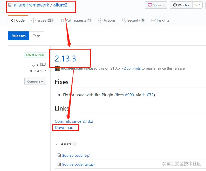Viewport: 206px width, 171px height.
Task: Open tag 2.13.3 in the sidebar
Action: tap(41, 64)
